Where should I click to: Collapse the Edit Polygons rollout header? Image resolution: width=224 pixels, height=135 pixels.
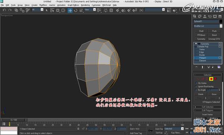pos(208,110)
